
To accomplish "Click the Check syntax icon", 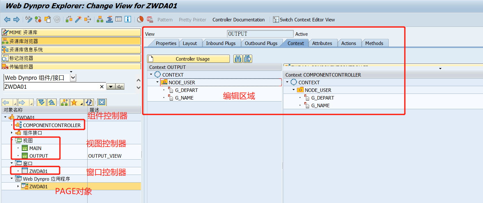I will tap(69, 19).
